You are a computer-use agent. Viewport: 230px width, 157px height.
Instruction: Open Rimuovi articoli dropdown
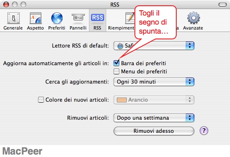pyautogui.click(x=154, y=118)
